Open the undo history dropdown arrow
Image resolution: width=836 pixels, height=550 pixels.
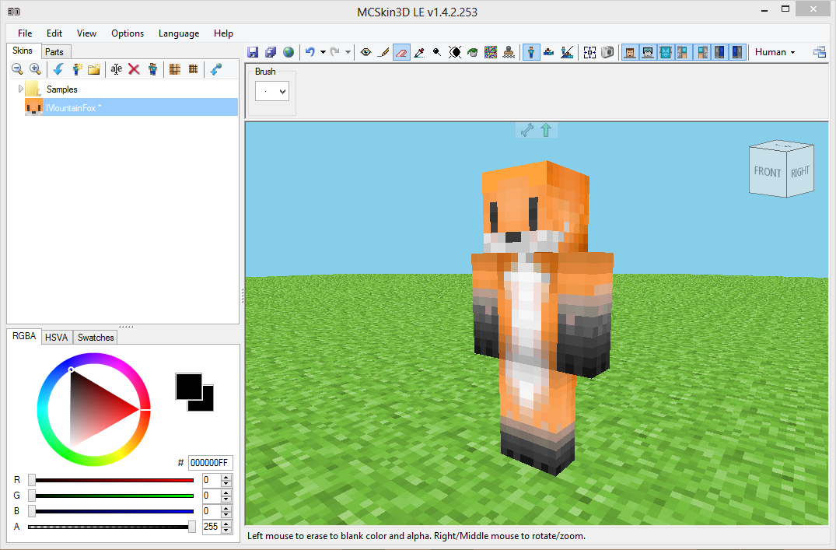click(x=323, y=52)
